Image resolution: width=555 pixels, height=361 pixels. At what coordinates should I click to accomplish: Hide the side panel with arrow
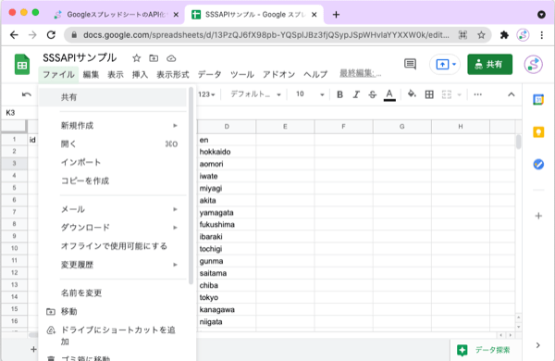pyautogui.click(x=538, y=345)
